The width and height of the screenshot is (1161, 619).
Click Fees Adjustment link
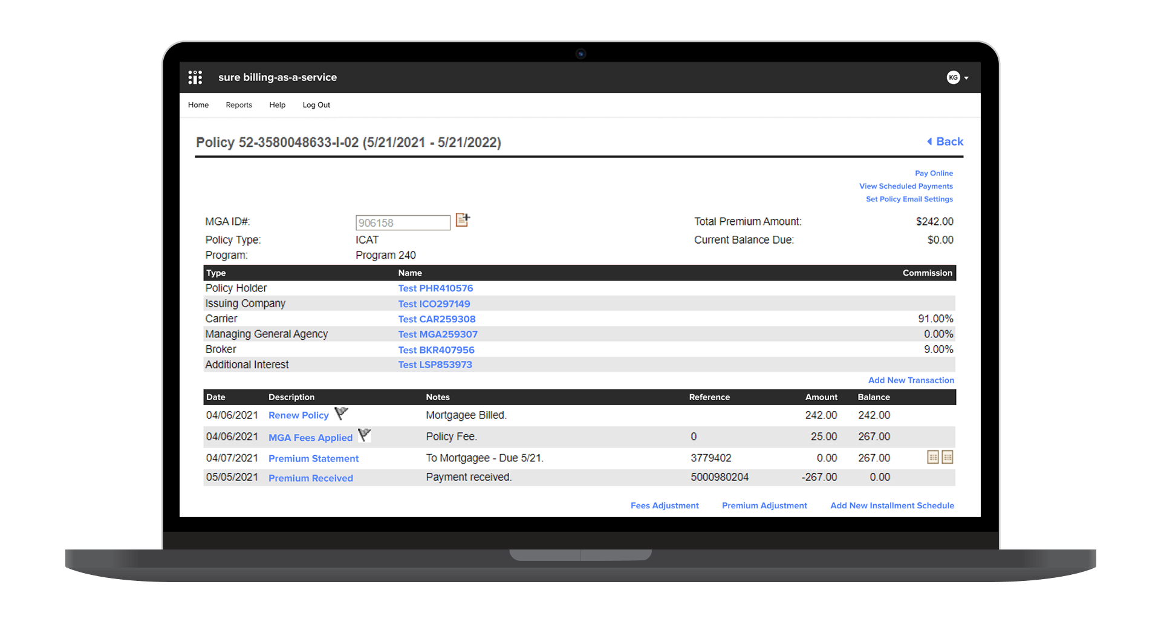pyautogui.click(x=665, y=505)
